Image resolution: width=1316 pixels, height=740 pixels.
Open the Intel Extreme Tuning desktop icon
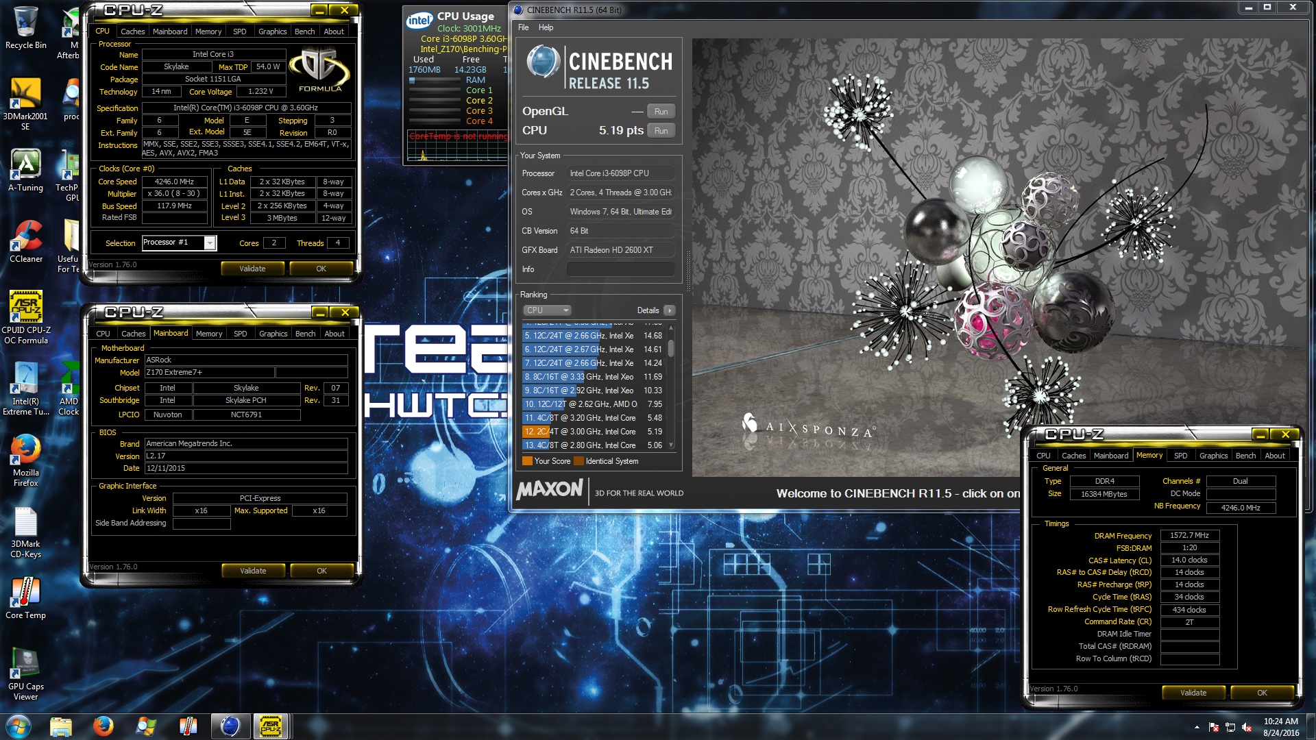click(x=25, y=389)
